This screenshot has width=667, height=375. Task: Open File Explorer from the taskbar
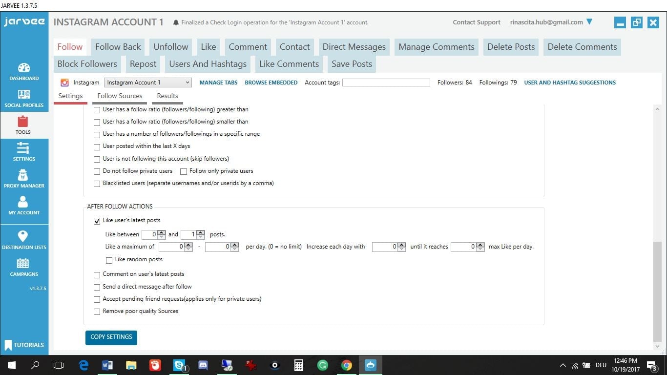coord(131,365)
